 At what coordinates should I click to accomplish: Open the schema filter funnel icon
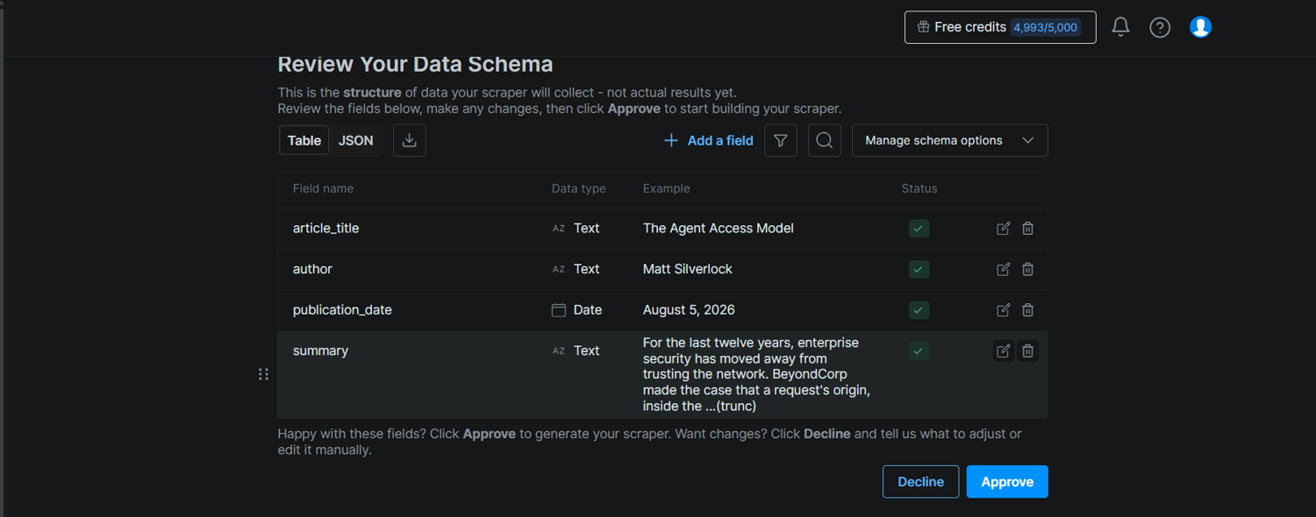click(x=781, y=140)
